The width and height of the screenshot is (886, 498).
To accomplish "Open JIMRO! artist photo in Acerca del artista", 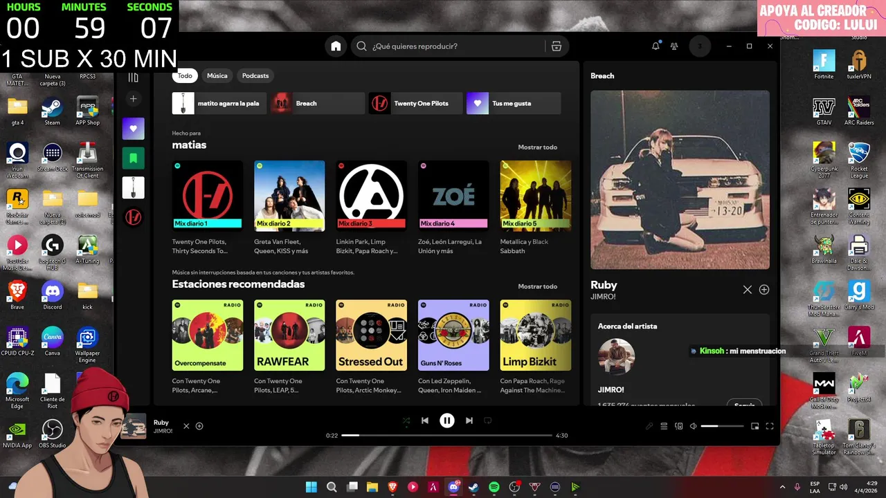I will point(616,357).
